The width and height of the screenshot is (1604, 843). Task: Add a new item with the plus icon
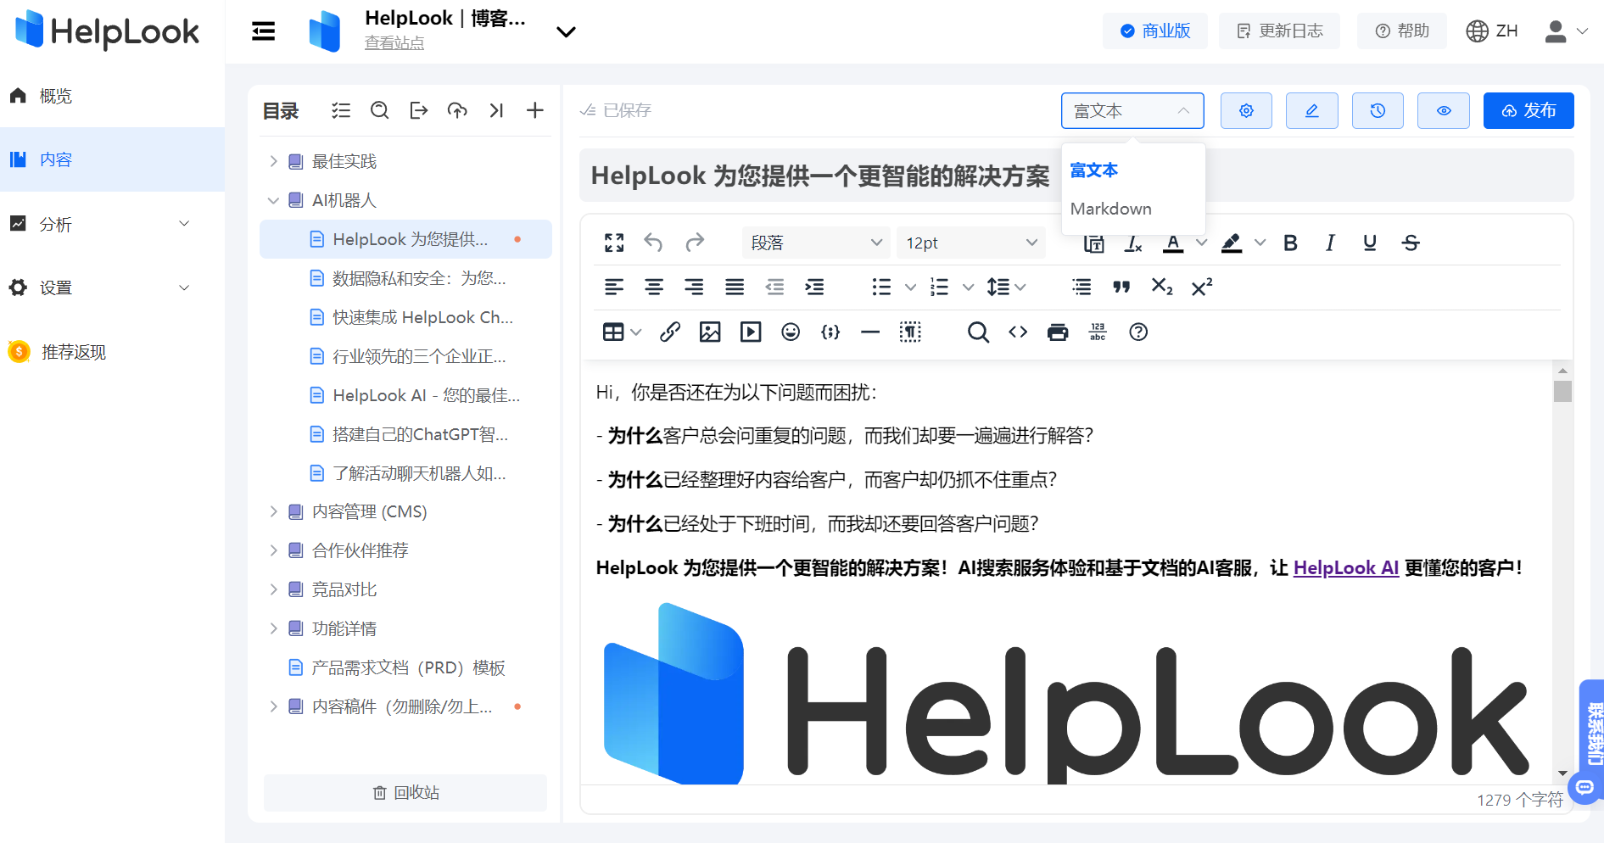pos(535,110)
